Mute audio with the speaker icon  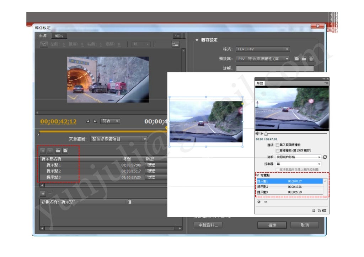[x=257, y=133]
